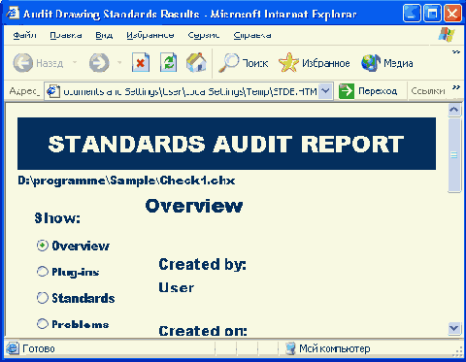The height and width of the screenshot is (362, 466).
Task: Open the Сервис menu
Action: [x=204, y=35]
